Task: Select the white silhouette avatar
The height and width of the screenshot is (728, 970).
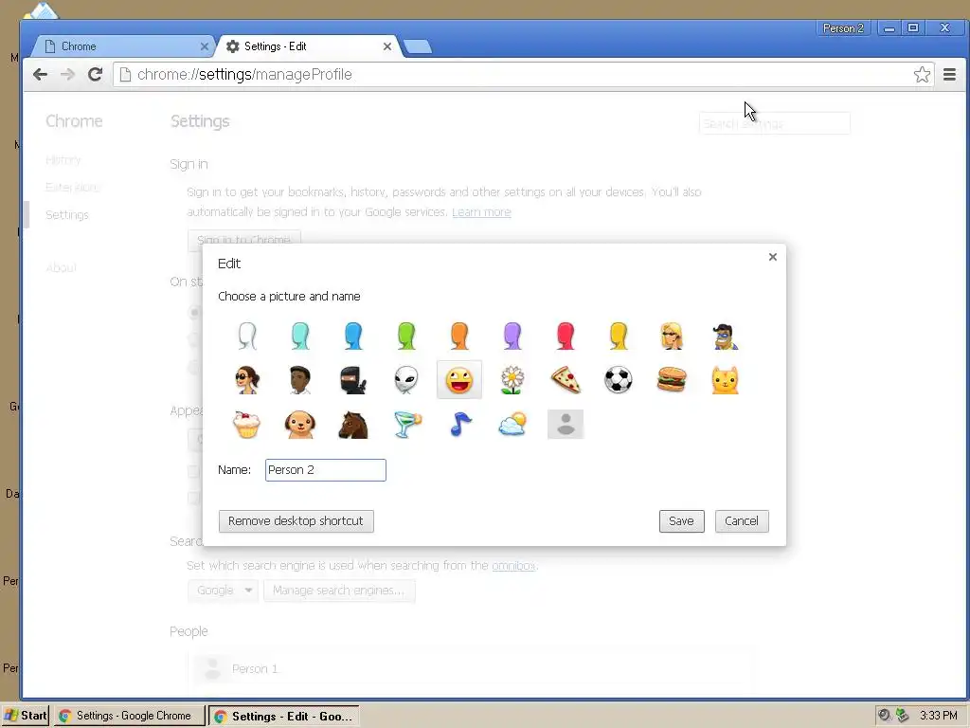Action: (247, 337)
